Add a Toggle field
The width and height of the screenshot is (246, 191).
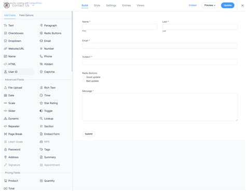(46, 111)
